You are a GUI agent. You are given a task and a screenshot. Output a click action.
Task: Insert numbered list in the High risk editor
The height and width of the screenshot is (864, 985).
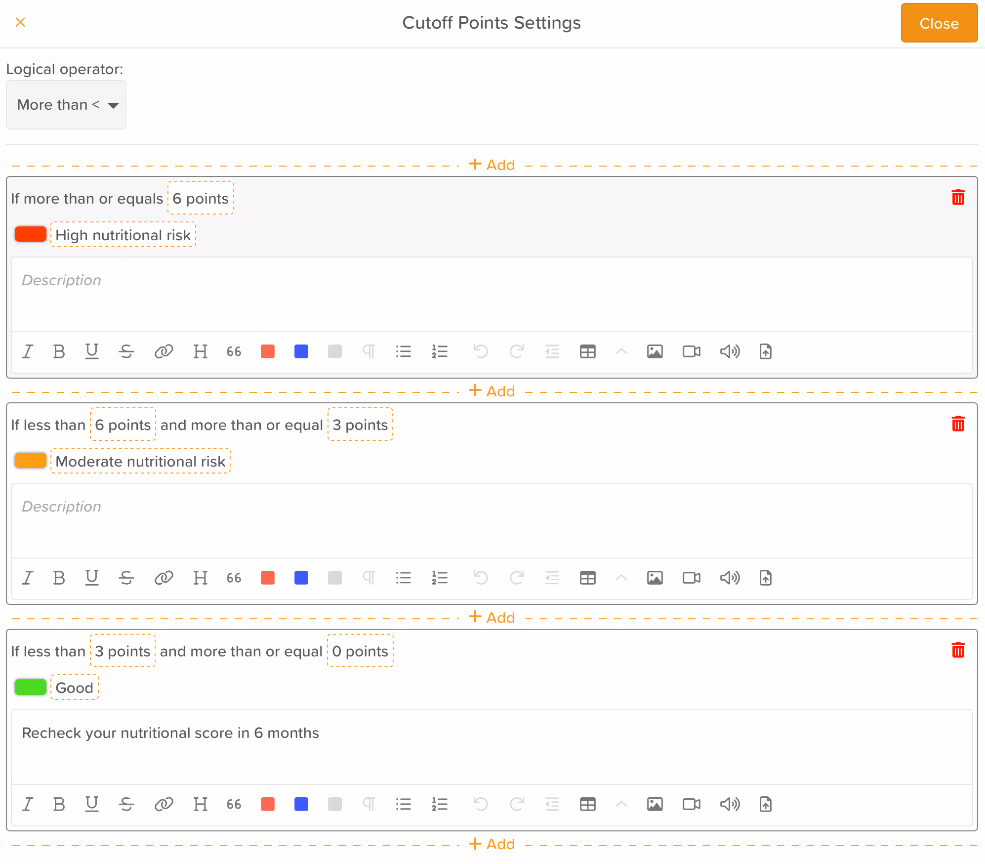tap(440, 351)
